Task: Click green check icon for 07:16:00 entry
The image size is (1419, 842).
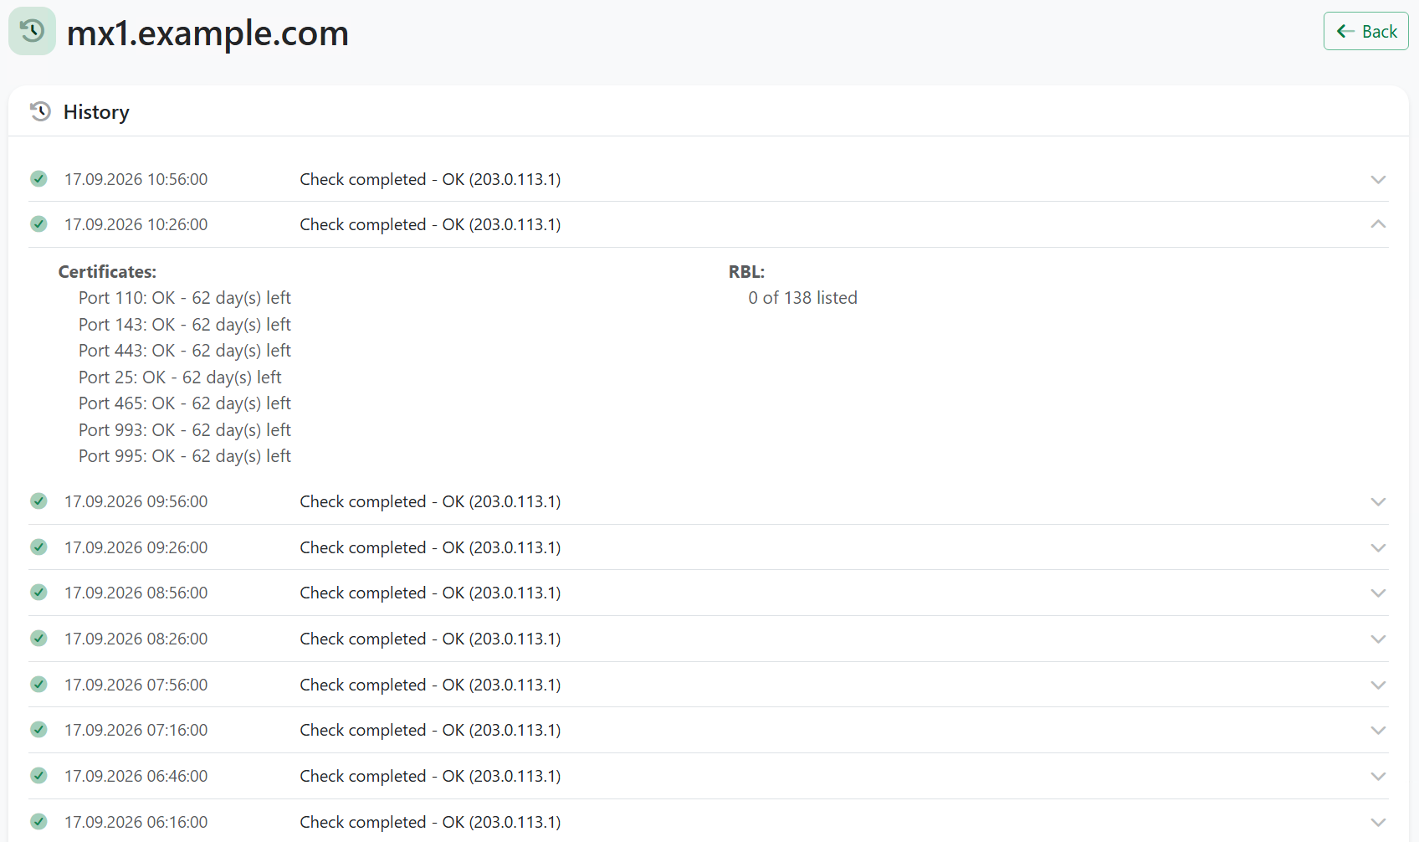Action: pos(38,729)
